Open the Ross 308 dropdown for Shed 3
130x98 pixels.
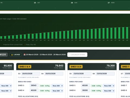point(57,86)
